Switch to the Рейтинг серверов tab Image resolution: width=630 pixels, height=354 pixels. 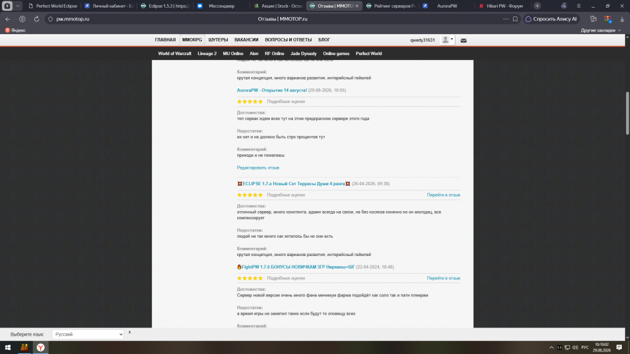point(390,6)
